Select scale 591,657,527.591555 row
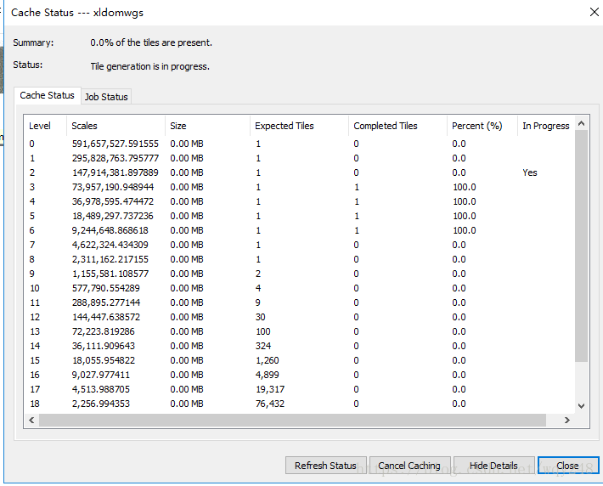Screen dimensions: 603x486 coord(299,144)
